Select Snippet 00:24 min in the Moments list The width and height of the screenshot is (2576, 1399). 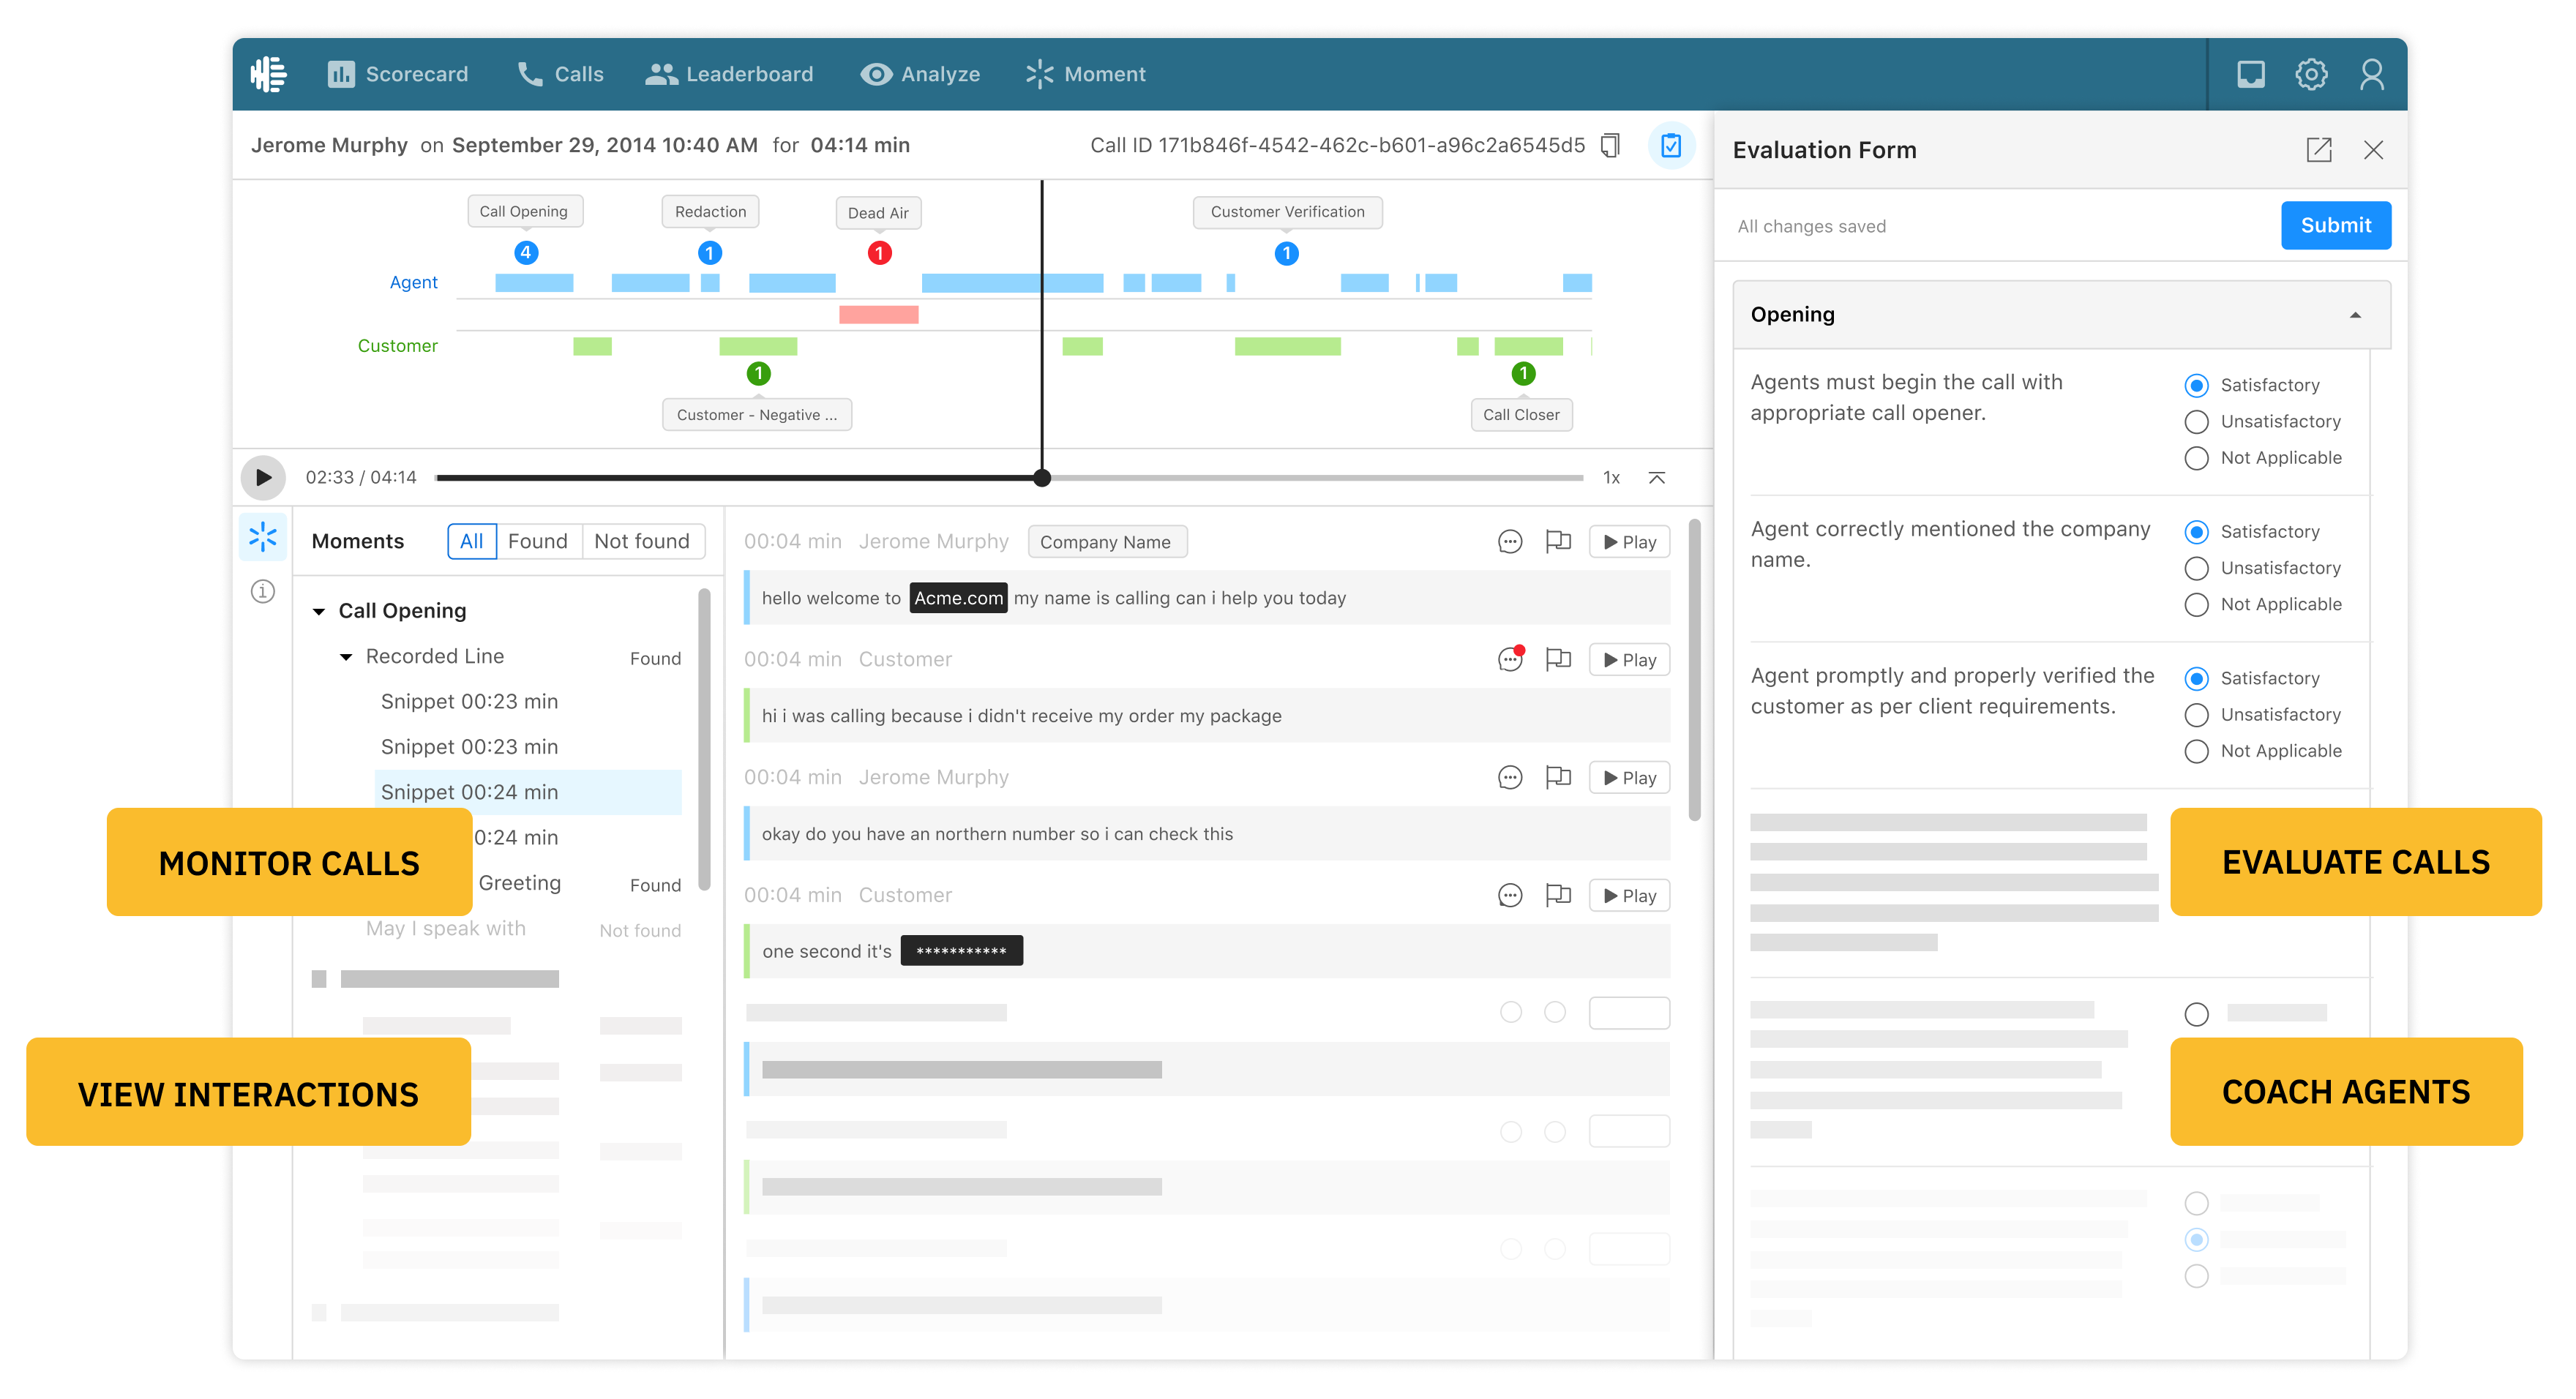point(468,791)
